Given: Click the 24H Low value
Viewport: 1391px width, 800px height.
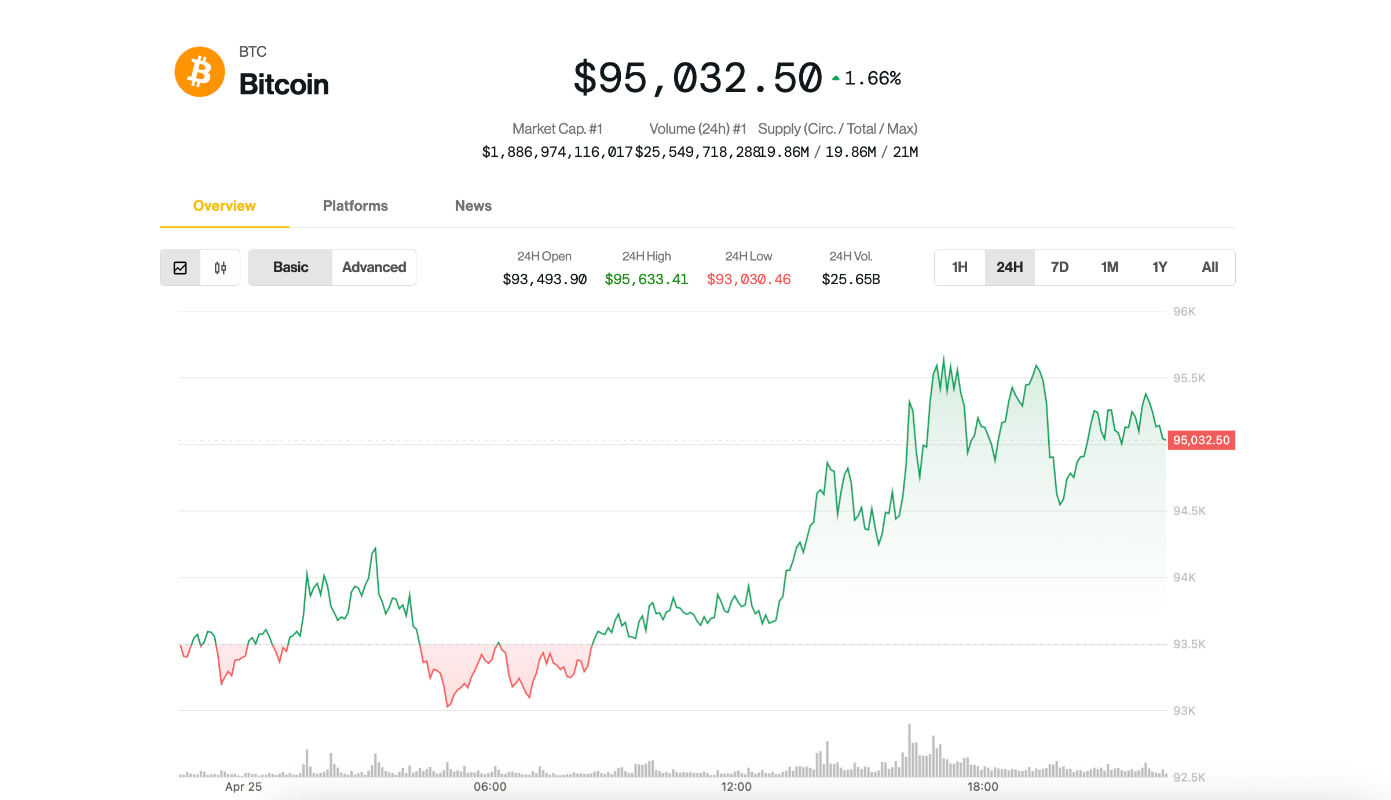Looking at the screenshot, I should [x=748, y=279].
